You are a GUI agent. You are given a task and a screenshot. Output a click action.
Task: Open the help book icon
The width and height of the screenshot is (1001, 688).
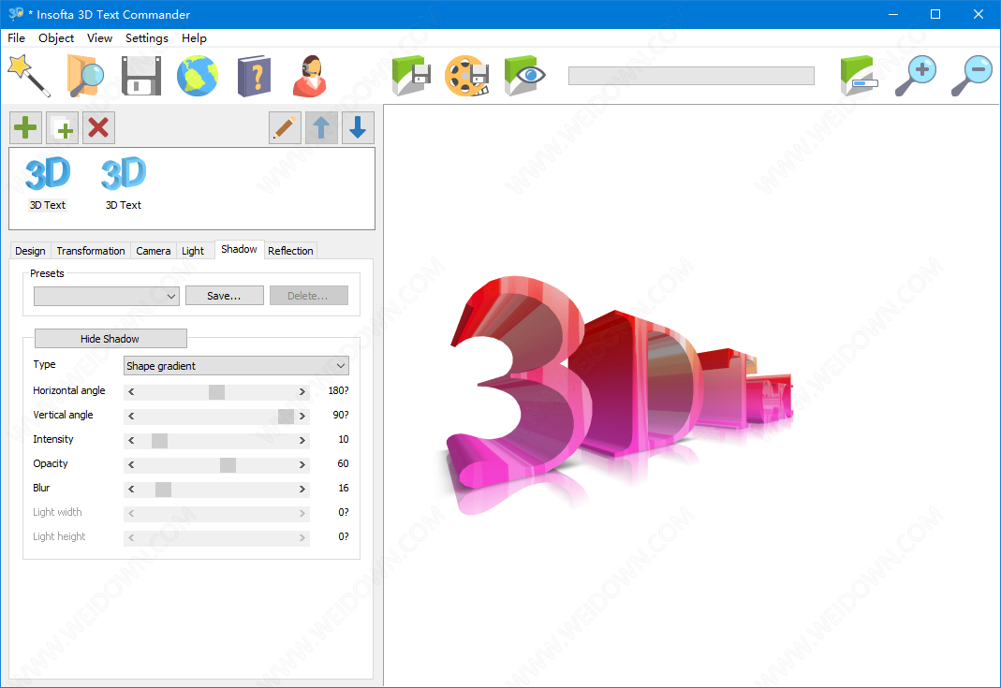254,76
